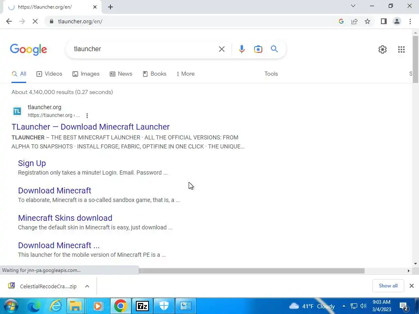The height and width of the screenshot is (314, 419).
Task: Click the forward navigation arrow
Action: 22,21
